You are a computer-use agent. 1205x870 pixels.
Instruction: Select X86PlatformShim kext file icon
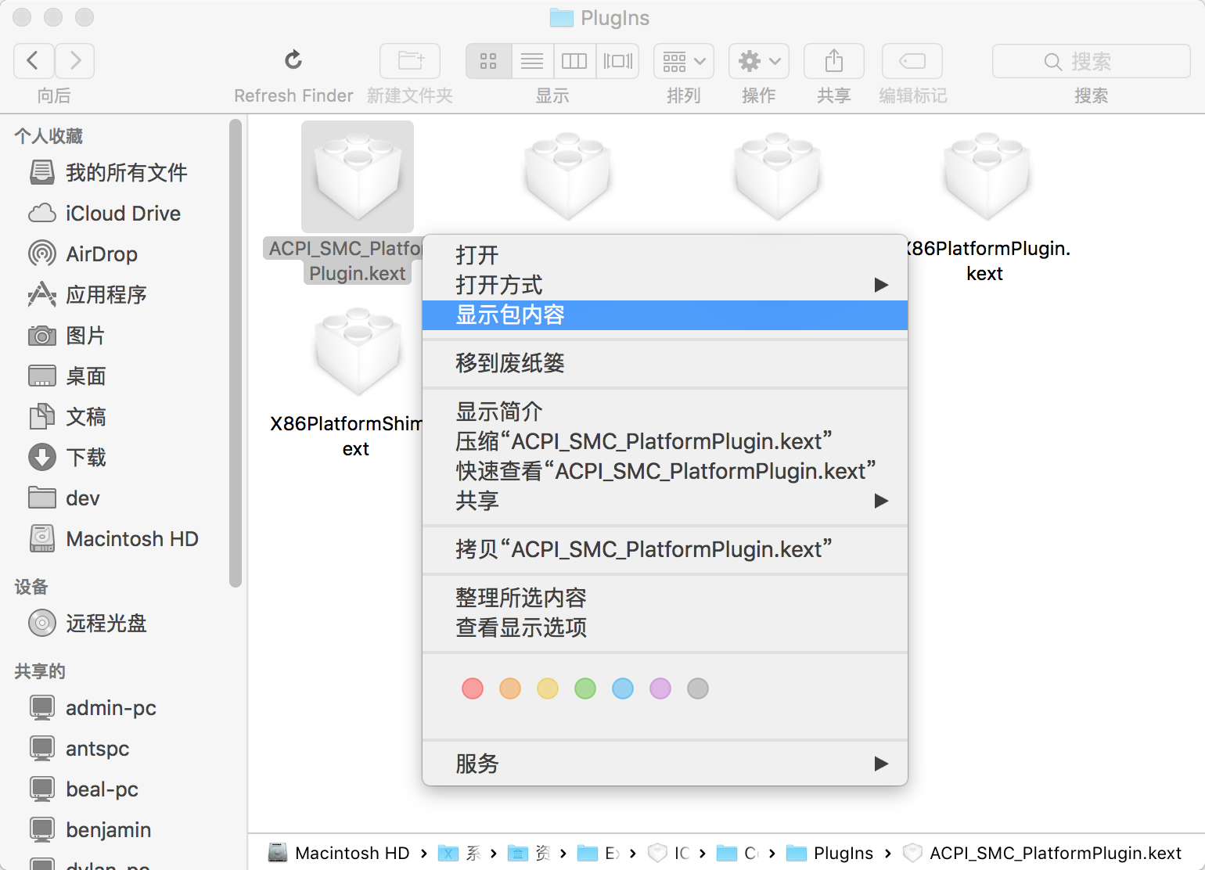(x=358, y=352)
